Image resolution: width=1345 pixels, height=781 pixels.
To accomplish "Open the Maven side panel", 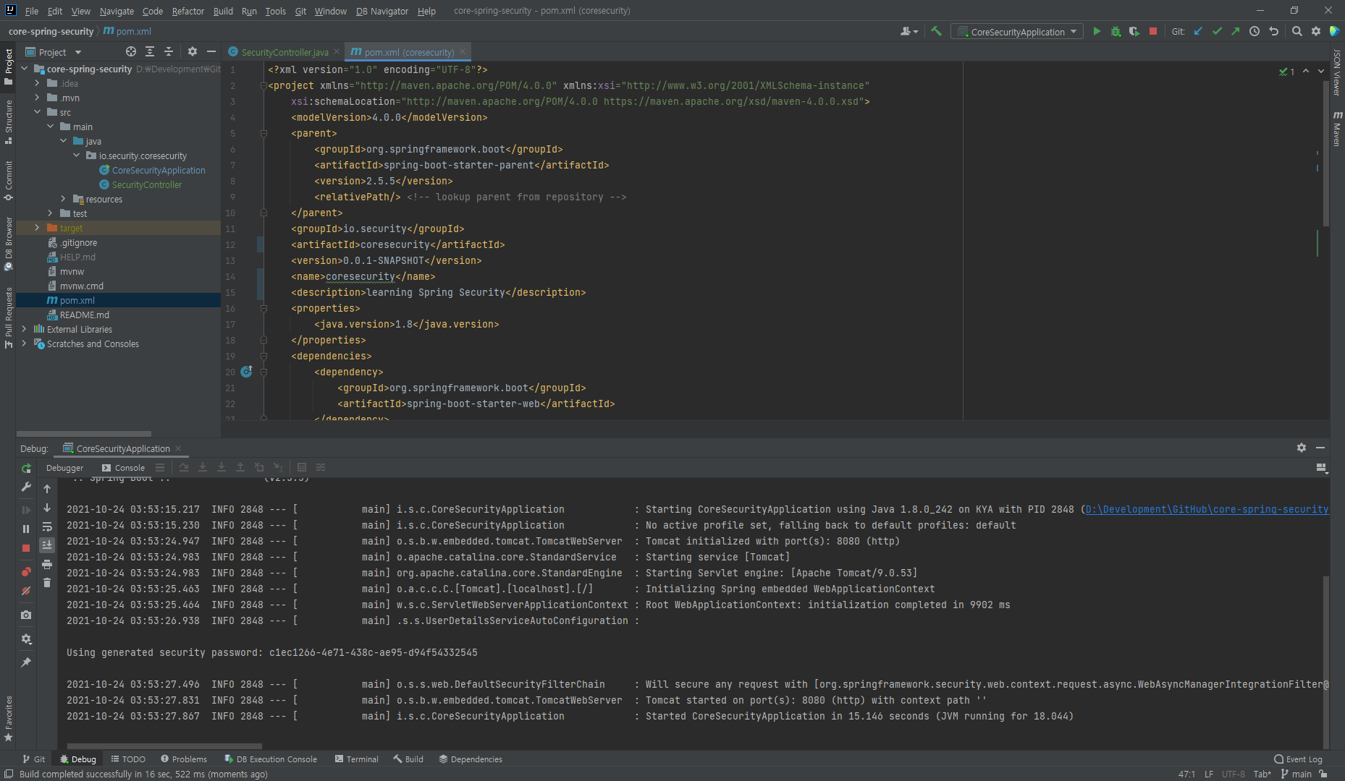I will (x=1337, y=129).
